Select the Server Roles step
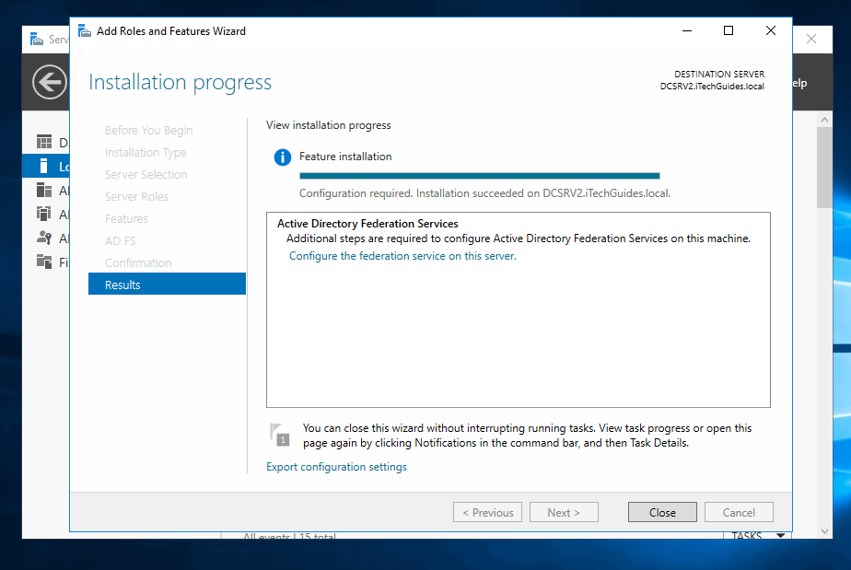The width and height of the screenshot is (851, 570). pos(136,196)
